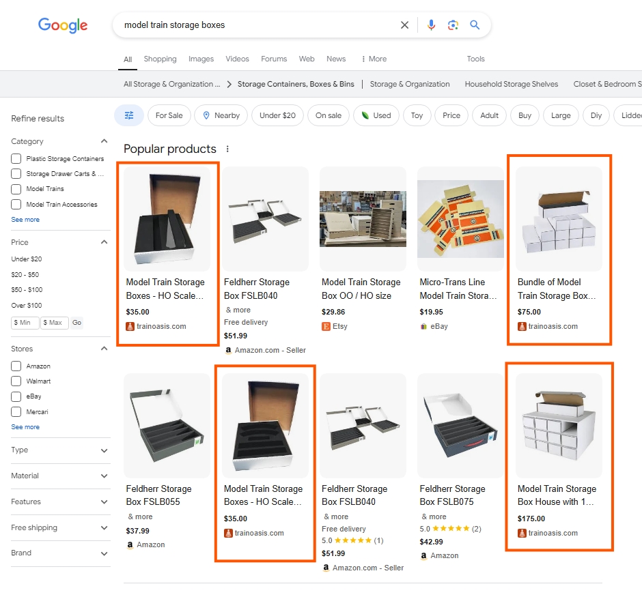The image size is (642, 597).
Task: Click See more under Stores
Action: click(25, 427)
